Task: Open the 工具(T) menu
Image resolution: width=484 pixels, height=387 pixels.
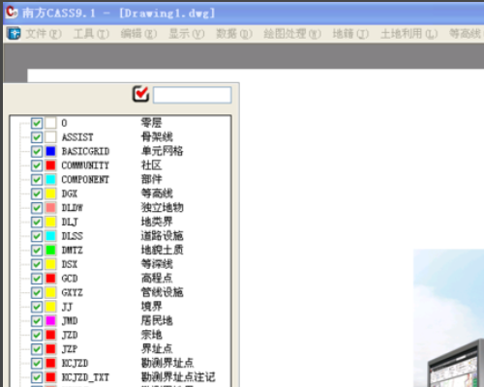Action: (x=92, y=34)
